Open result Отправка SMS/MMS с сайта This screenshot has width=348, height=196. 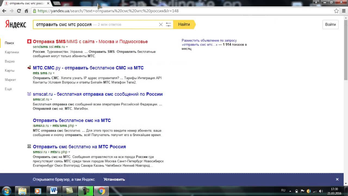coord(90,42)
